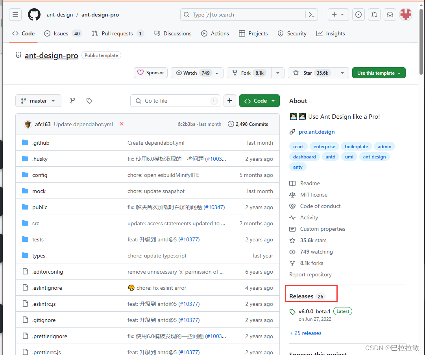Viewport: 425px width, 355px height.
Task: Click the eye icon beside 749 watching
Action: pyautogui.click(x=292, y=252)
